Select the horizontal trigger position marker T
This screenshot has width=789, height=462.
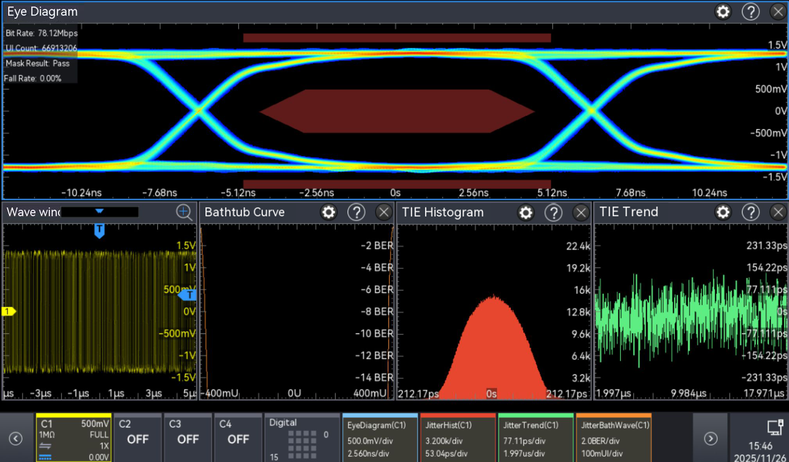[x=99, y=230]
